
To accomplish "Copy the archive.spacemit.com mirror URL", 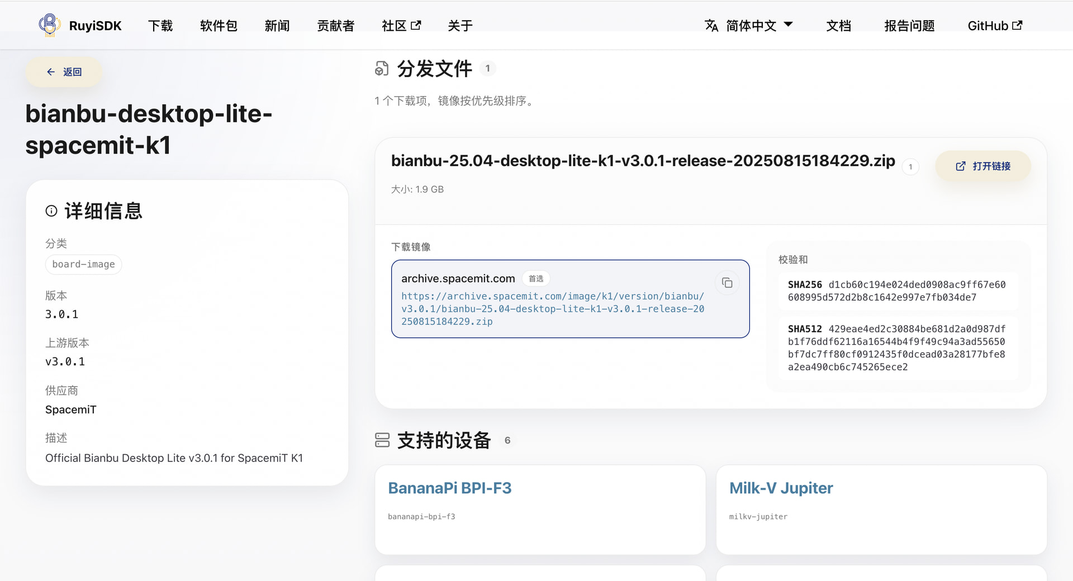I will 727,283.
